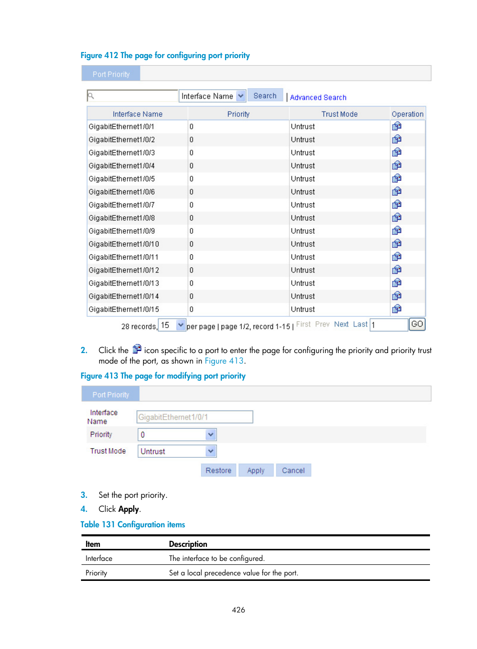This screenshot has width=477, height=649.
Task: Click the 'Table 131 Configuration items' caption
Action: [133, 524]
